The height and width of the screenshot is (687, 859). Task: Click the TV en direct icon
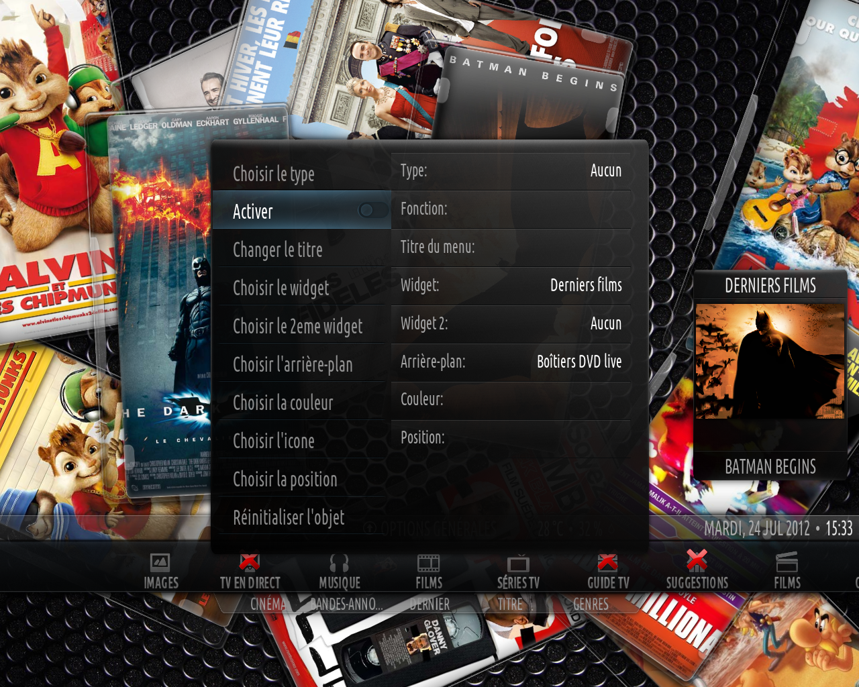(x=250, y=563)
